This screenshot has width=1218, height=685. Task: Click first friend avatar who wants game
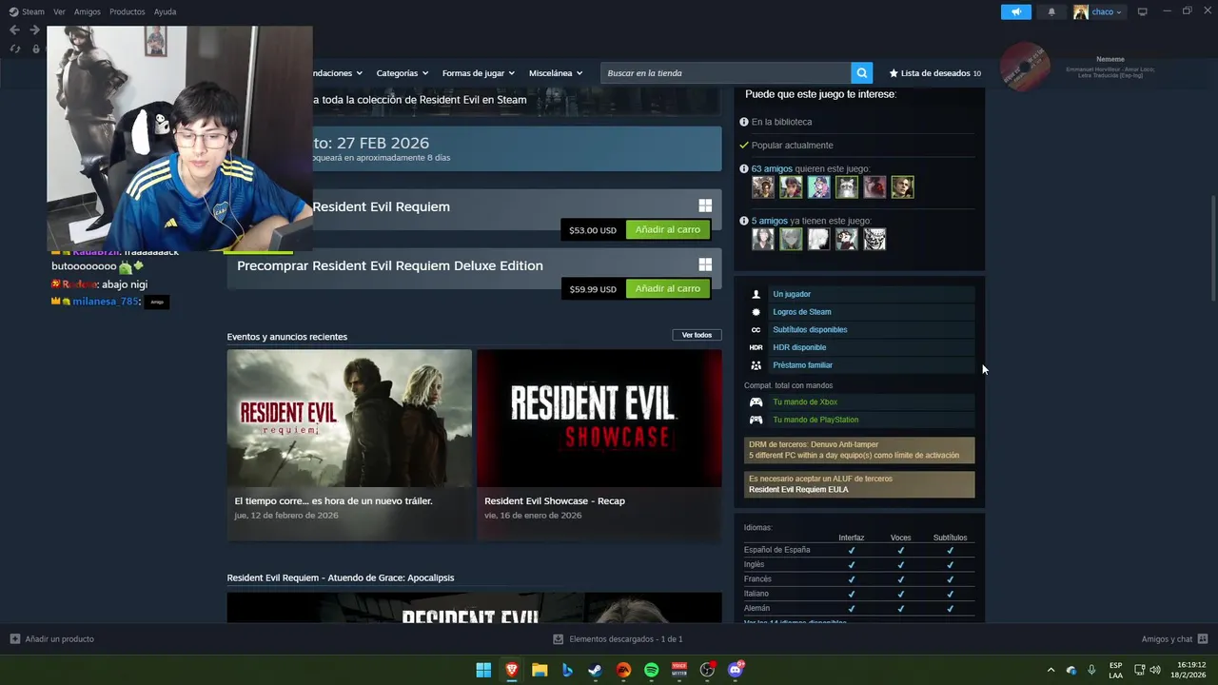tap(763, 187)
